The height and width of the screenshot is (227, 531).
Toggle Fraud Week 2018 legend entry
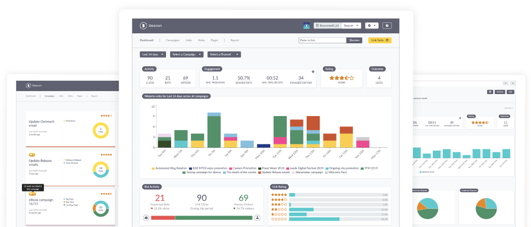pyautogui.click(x=271, y=168)
